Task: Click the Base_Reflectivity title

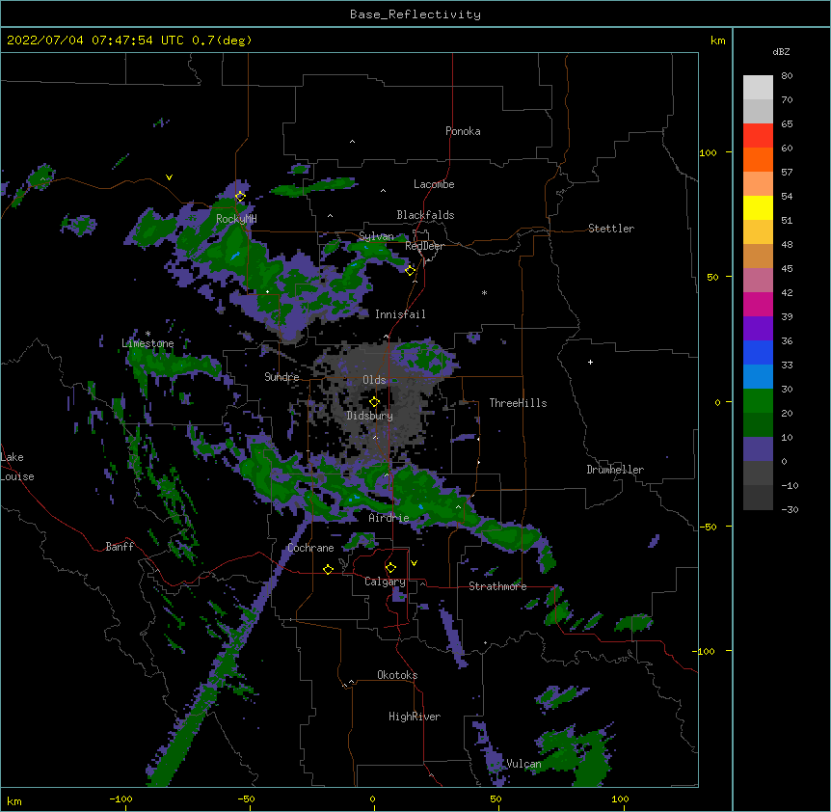Action: click(415, 14)
